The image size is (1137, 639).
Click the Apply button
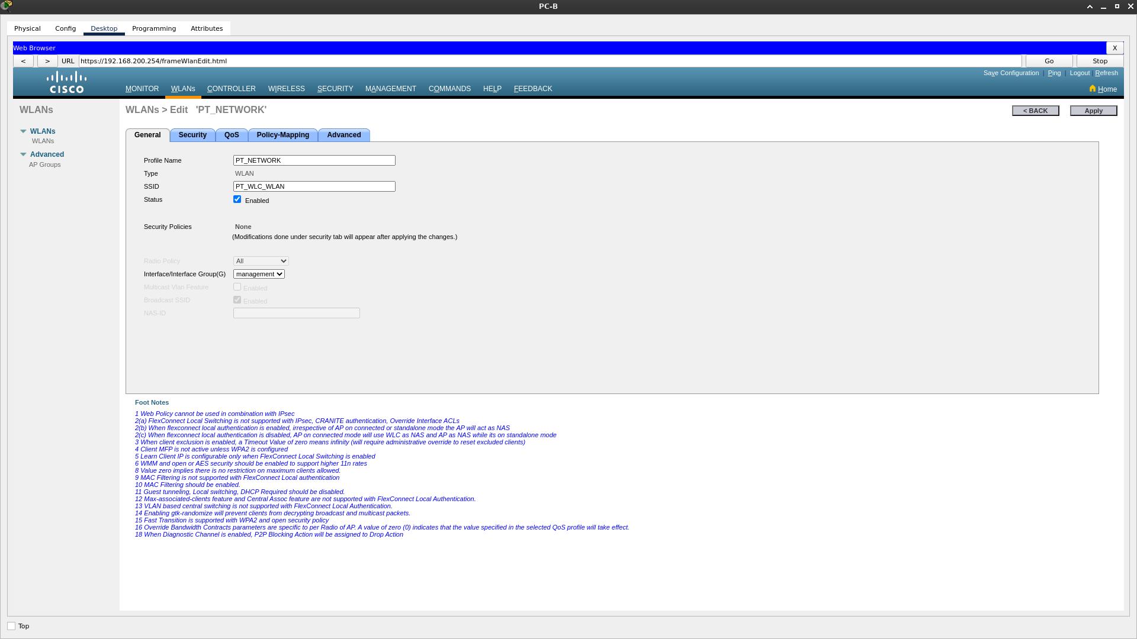click(1093, 111)
